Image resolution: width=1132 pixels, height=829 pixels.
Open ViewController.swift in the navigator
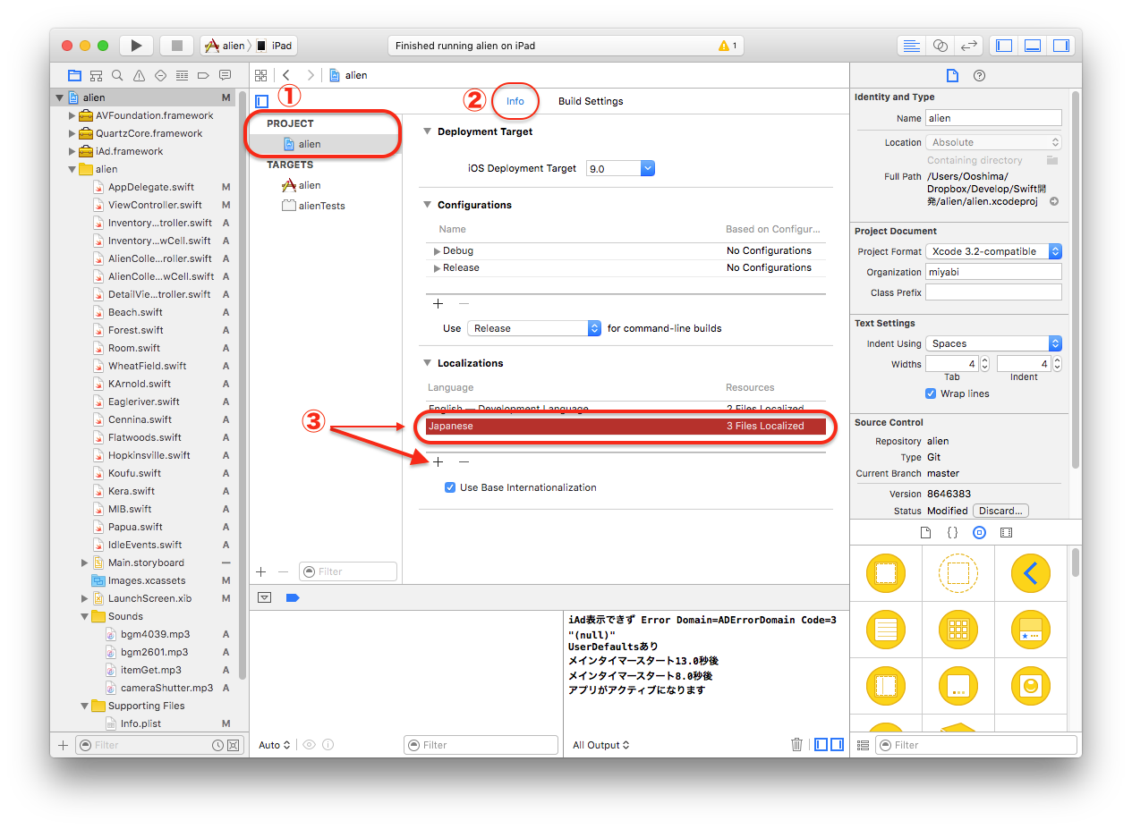155,205
